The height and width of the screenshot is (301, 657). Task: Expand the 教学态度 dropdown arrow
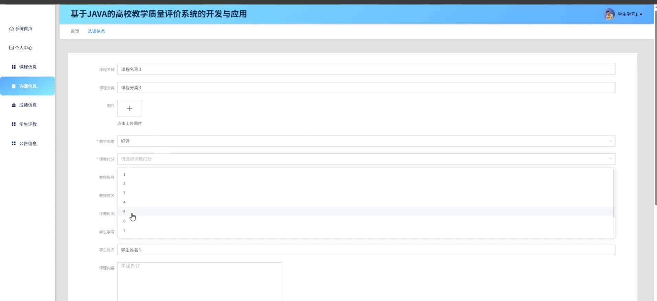(x=610, y=141)
